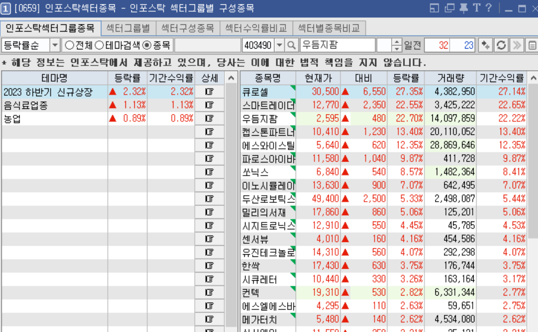This screenshot has width=538, height=332.
Task: Click the list icon at toolbar right end
Action: click(x=532, y=45)
